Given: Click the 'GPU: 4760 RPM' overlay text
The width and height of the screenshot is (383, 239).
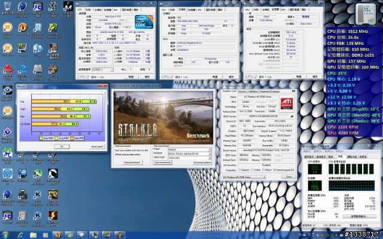Looking at the screenshot, I should tap(343, 133).
